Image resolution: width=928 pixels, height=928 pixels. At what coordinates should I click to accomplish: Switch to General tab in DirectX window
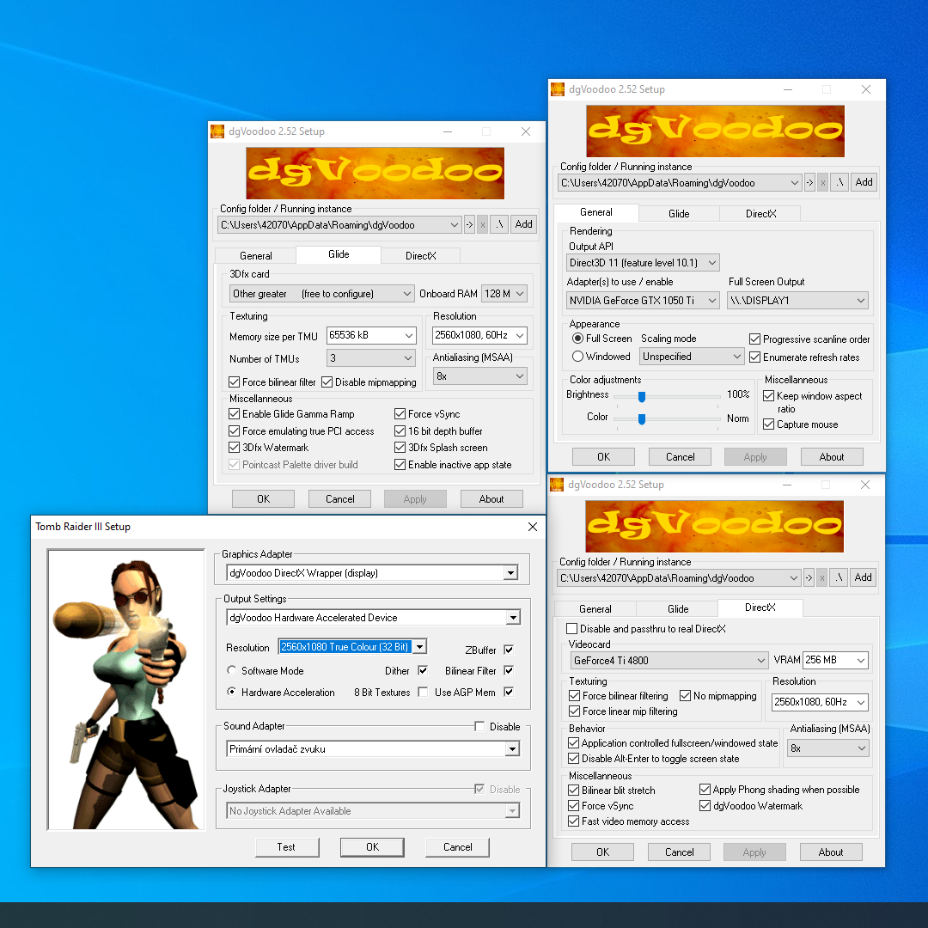(595, 609)
